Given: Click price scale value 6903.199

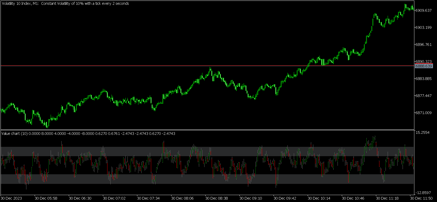Looking at the screenshot, I should point(424,27).
